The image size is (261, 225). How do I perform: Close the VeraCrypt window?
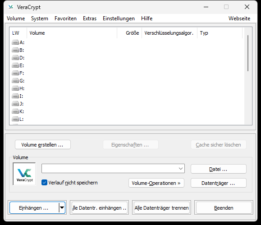click(247, 7)
